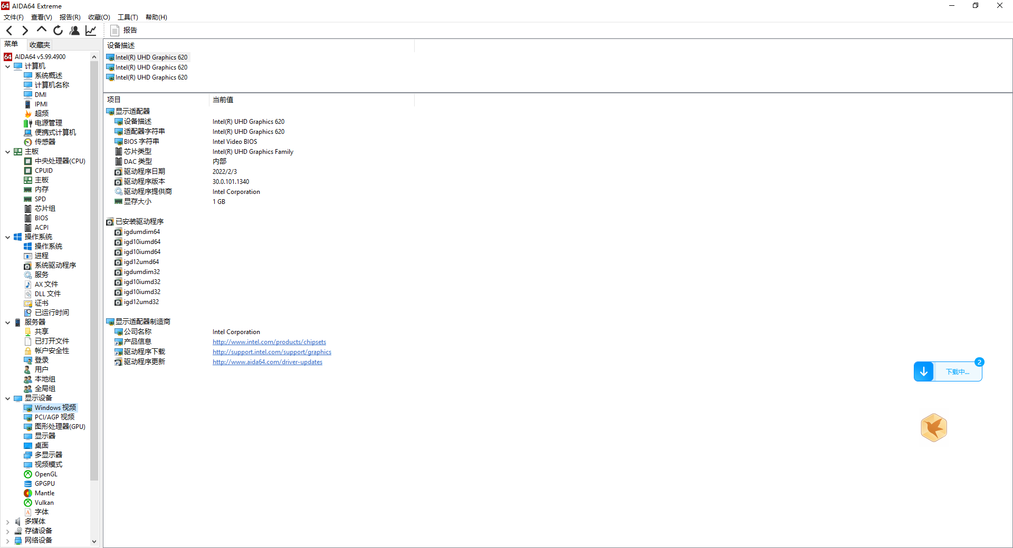Select the BIOS icon item
This screenshot has width=1013, height=548.
pyautogui.click(x=36, y=218)
